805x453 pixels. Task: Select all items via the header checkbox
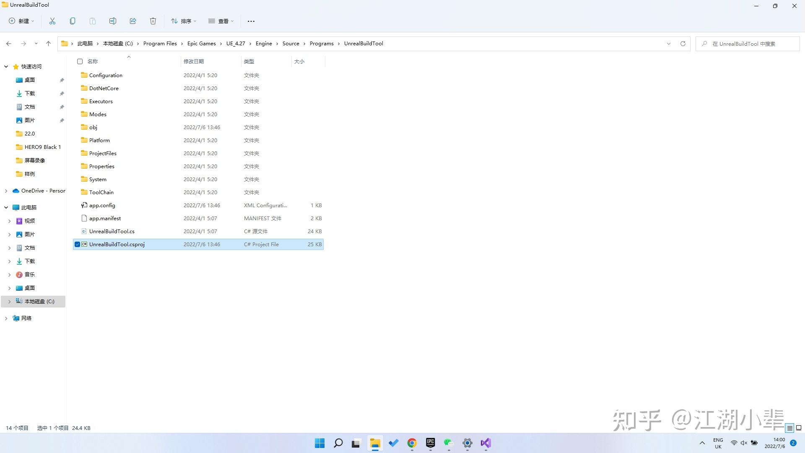tap(80, 61)
